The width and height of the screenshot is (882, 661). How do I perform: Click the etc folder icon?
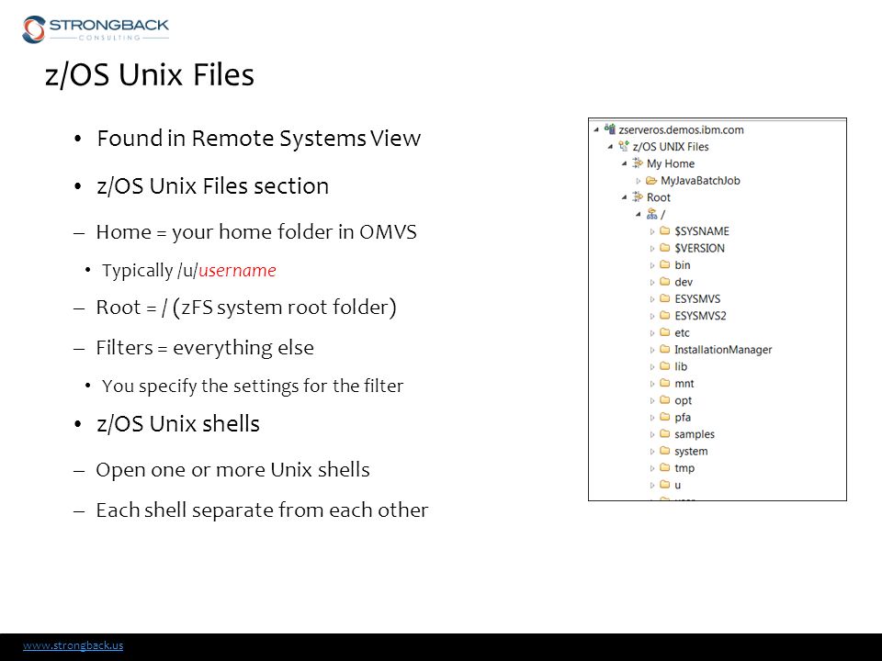tap(665, 332)
